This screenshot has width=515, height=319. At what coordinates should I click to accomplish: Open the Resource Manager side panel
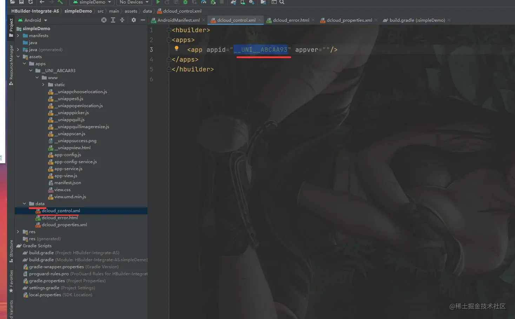(11, 65)
